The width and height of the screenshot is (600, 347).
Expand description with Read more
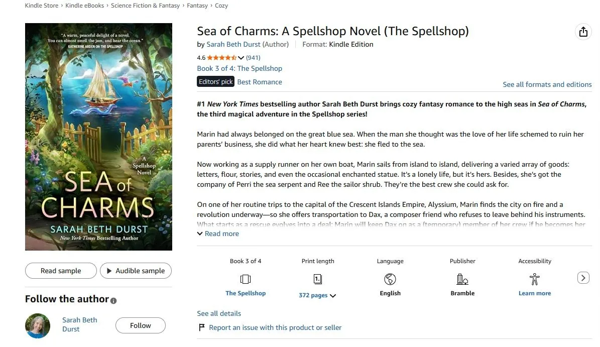pos(218,234)
